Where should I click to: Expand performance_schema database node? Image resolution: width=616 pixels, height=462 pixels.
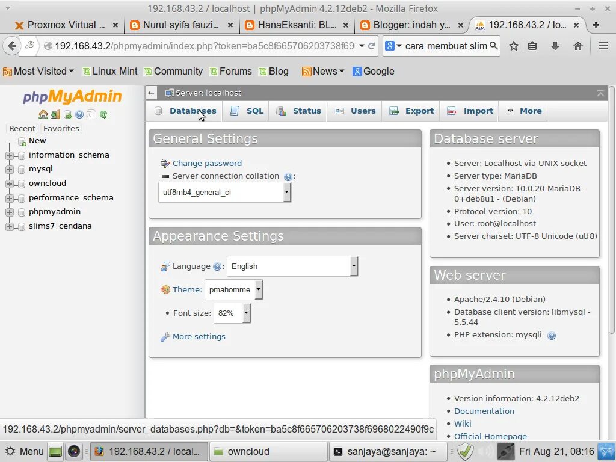[10, 199]
